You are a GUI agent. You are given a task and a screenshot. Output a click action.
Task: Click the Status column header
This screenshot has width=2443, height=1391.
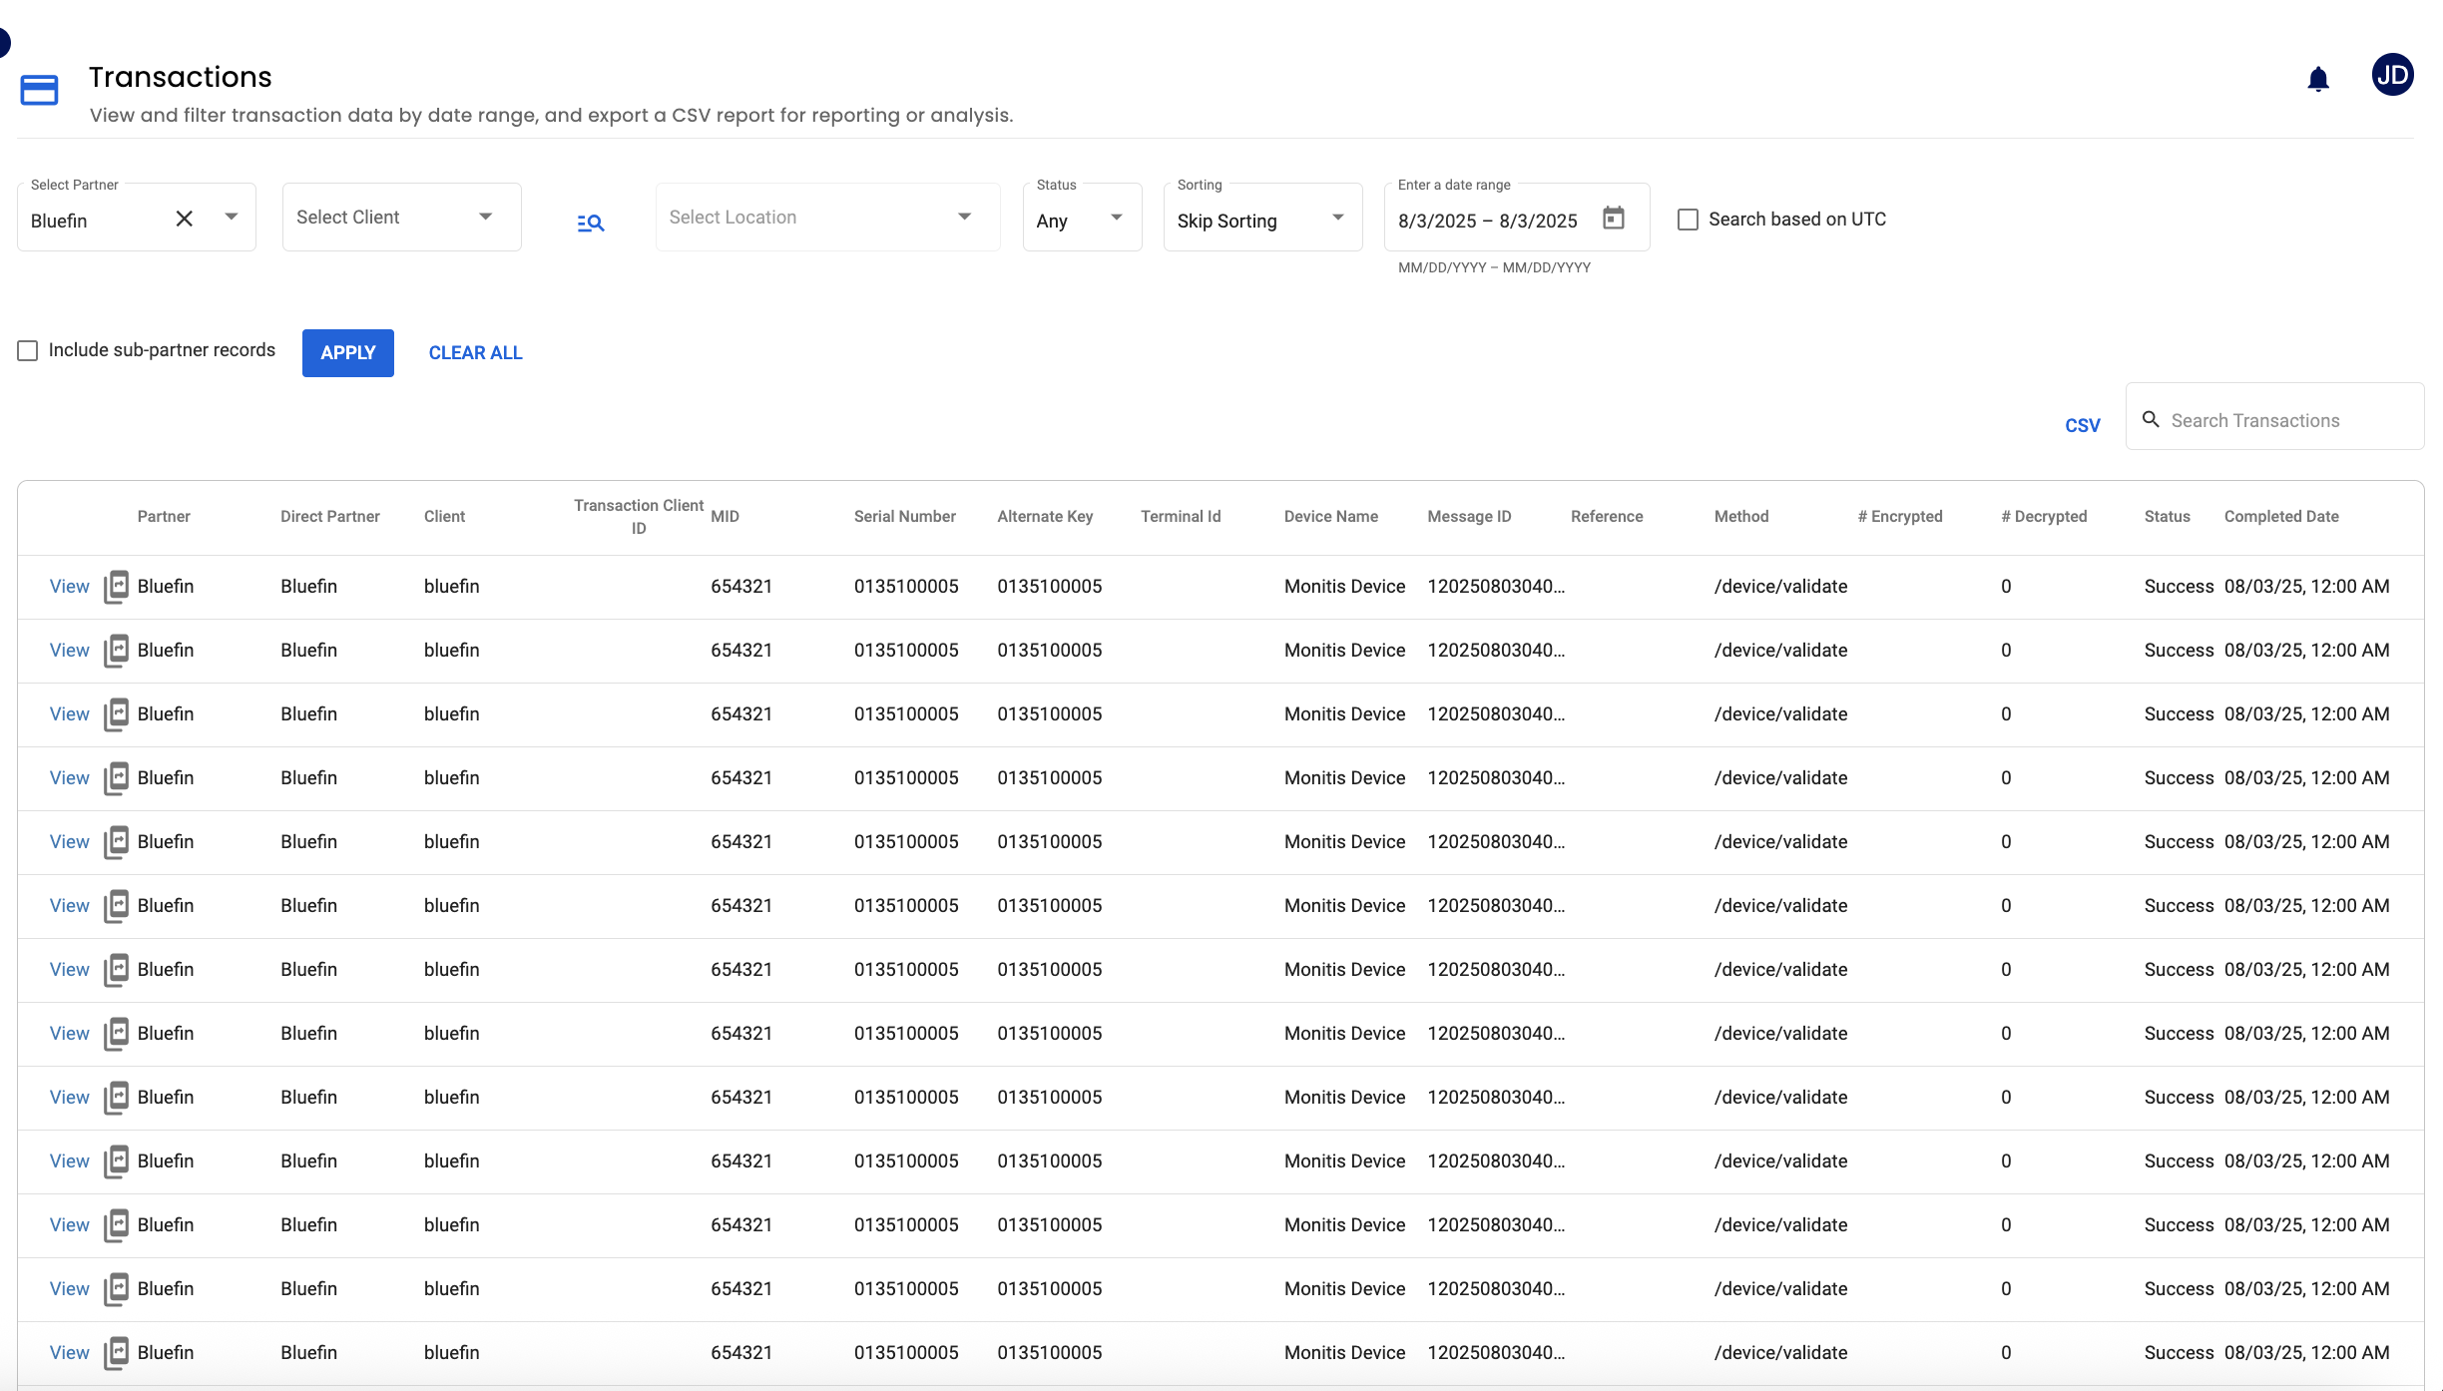pos(2168,516)
